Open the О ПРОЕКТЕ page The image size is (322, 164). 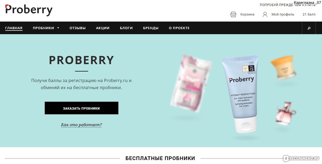[179, 28]
